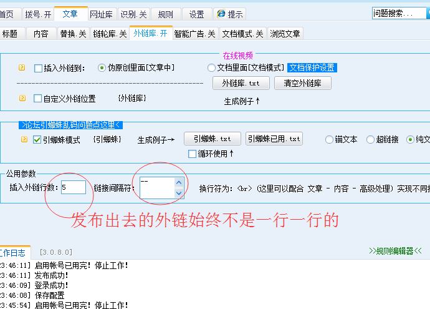
Task: Click the up arrow of 链接间隔符 box
Action: (179, 183)
